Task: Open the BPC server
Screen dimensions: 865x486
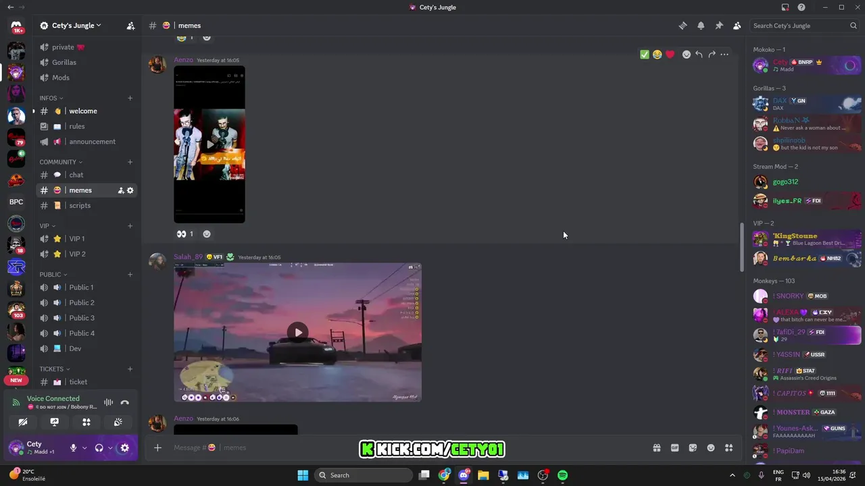Action: tap(16, 202)
